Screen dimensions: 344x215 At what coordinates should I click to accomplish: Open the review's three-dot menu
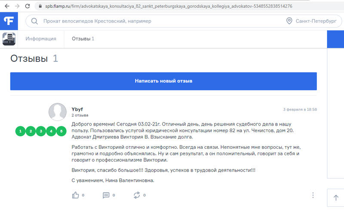click(x=313, y=195)
